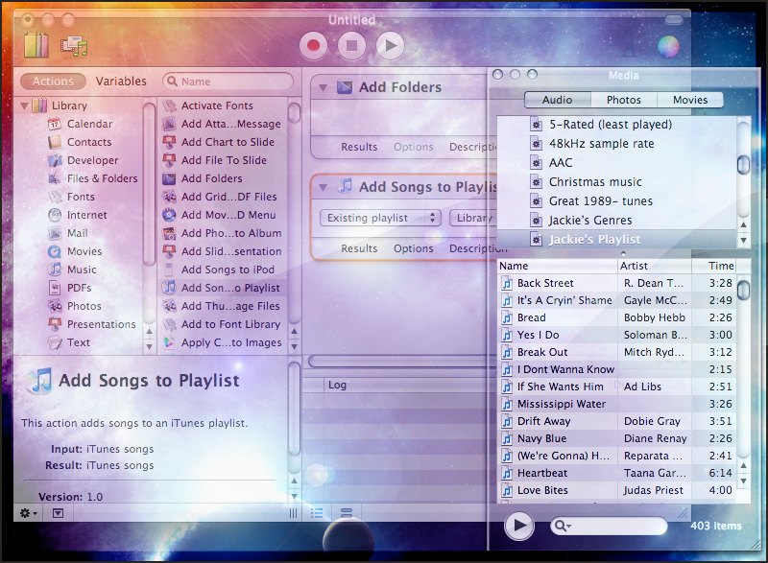Click the Add Mov...D Menu action icon
Image resolution: width=768 pixels, height=563 pixels.
tap(170, 215)
